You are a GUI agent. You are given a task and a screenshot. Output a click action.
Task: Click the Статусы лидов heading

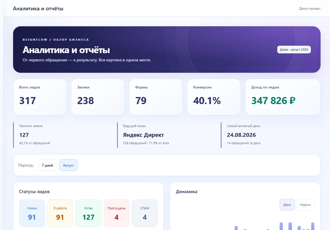pyautogui.click(x=34, y=192)
